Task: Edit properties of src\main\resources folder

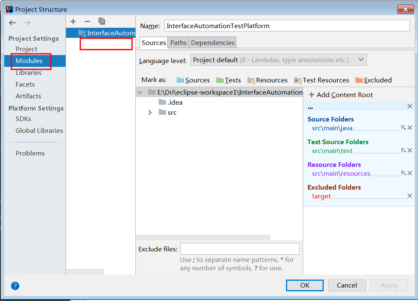Action: (x=404, y=173)
